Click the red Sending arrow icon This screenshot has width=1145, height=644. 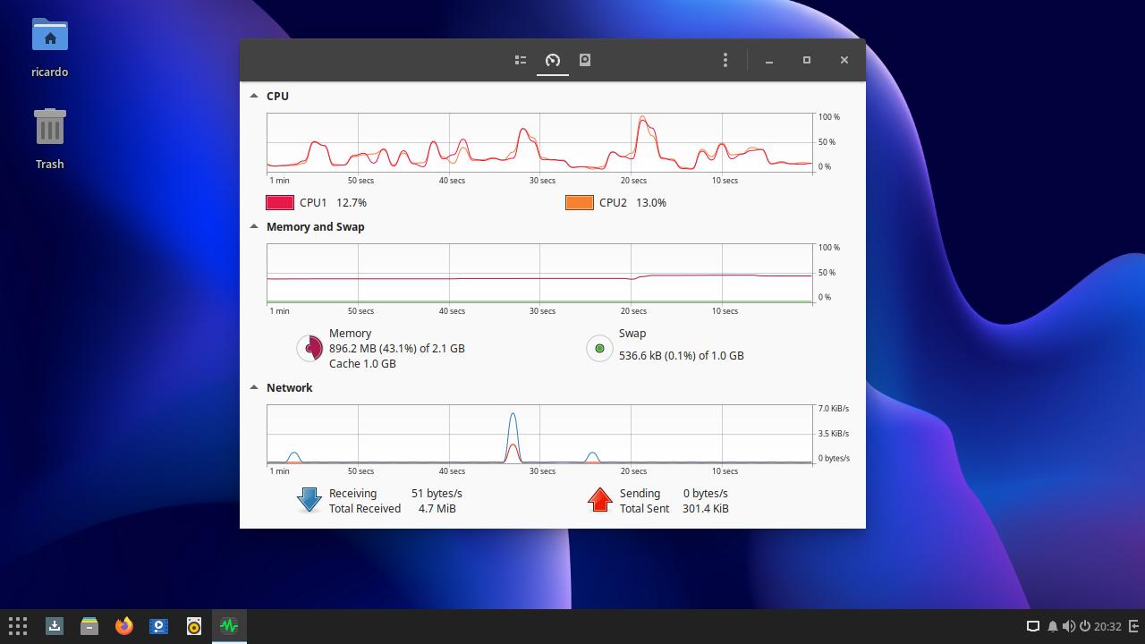[599, 500]
